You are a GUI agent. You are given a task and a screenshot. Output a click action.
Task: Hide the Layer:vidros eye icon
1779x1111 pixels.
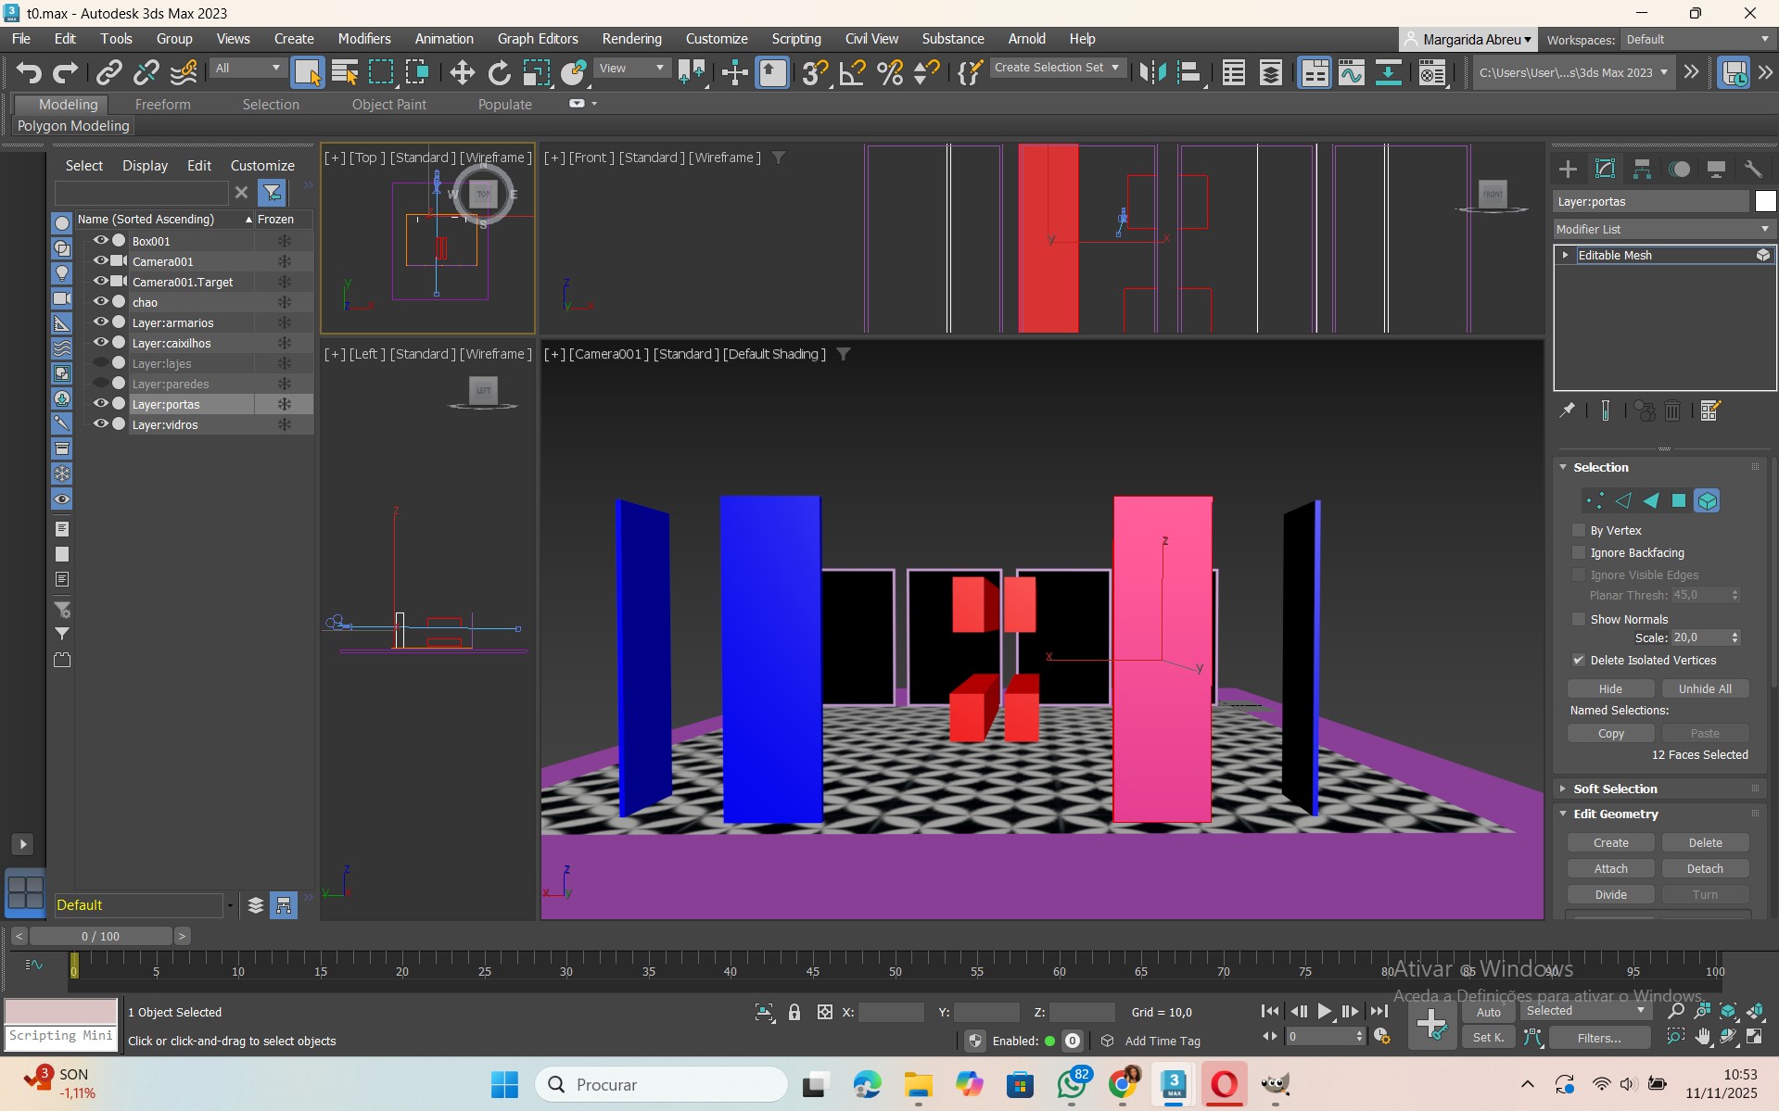(x=101, y=424)
